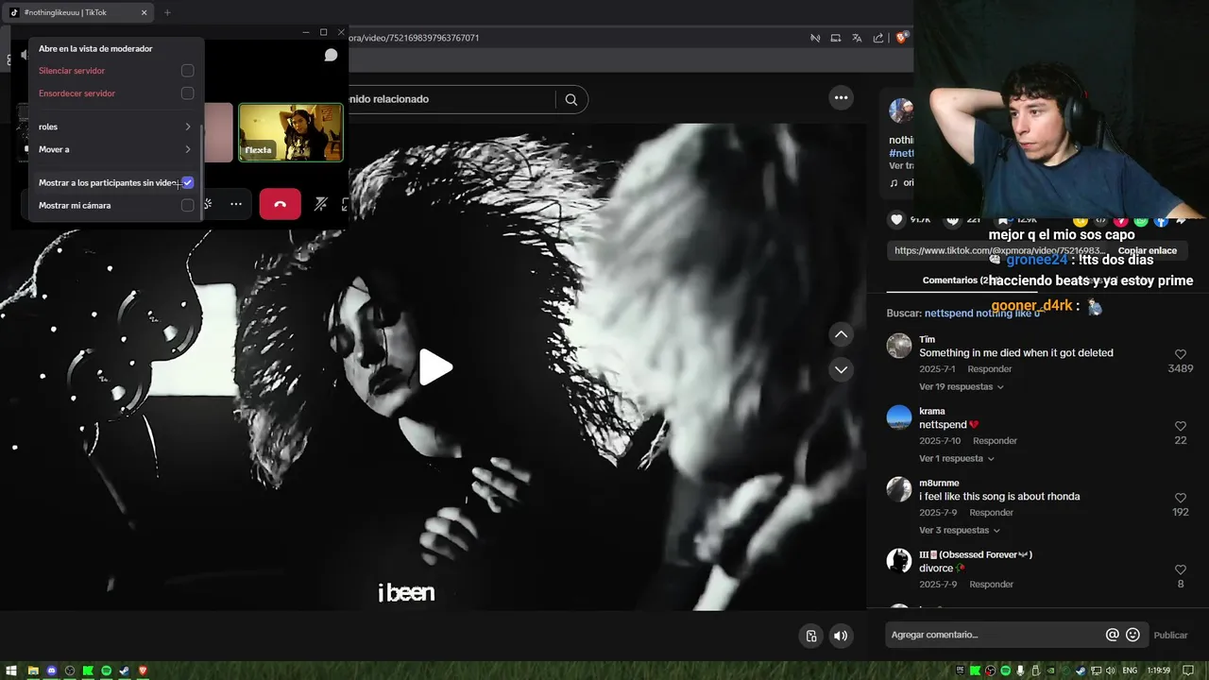
Task: Like the divorce comment heart
Action: (1180, 569)
